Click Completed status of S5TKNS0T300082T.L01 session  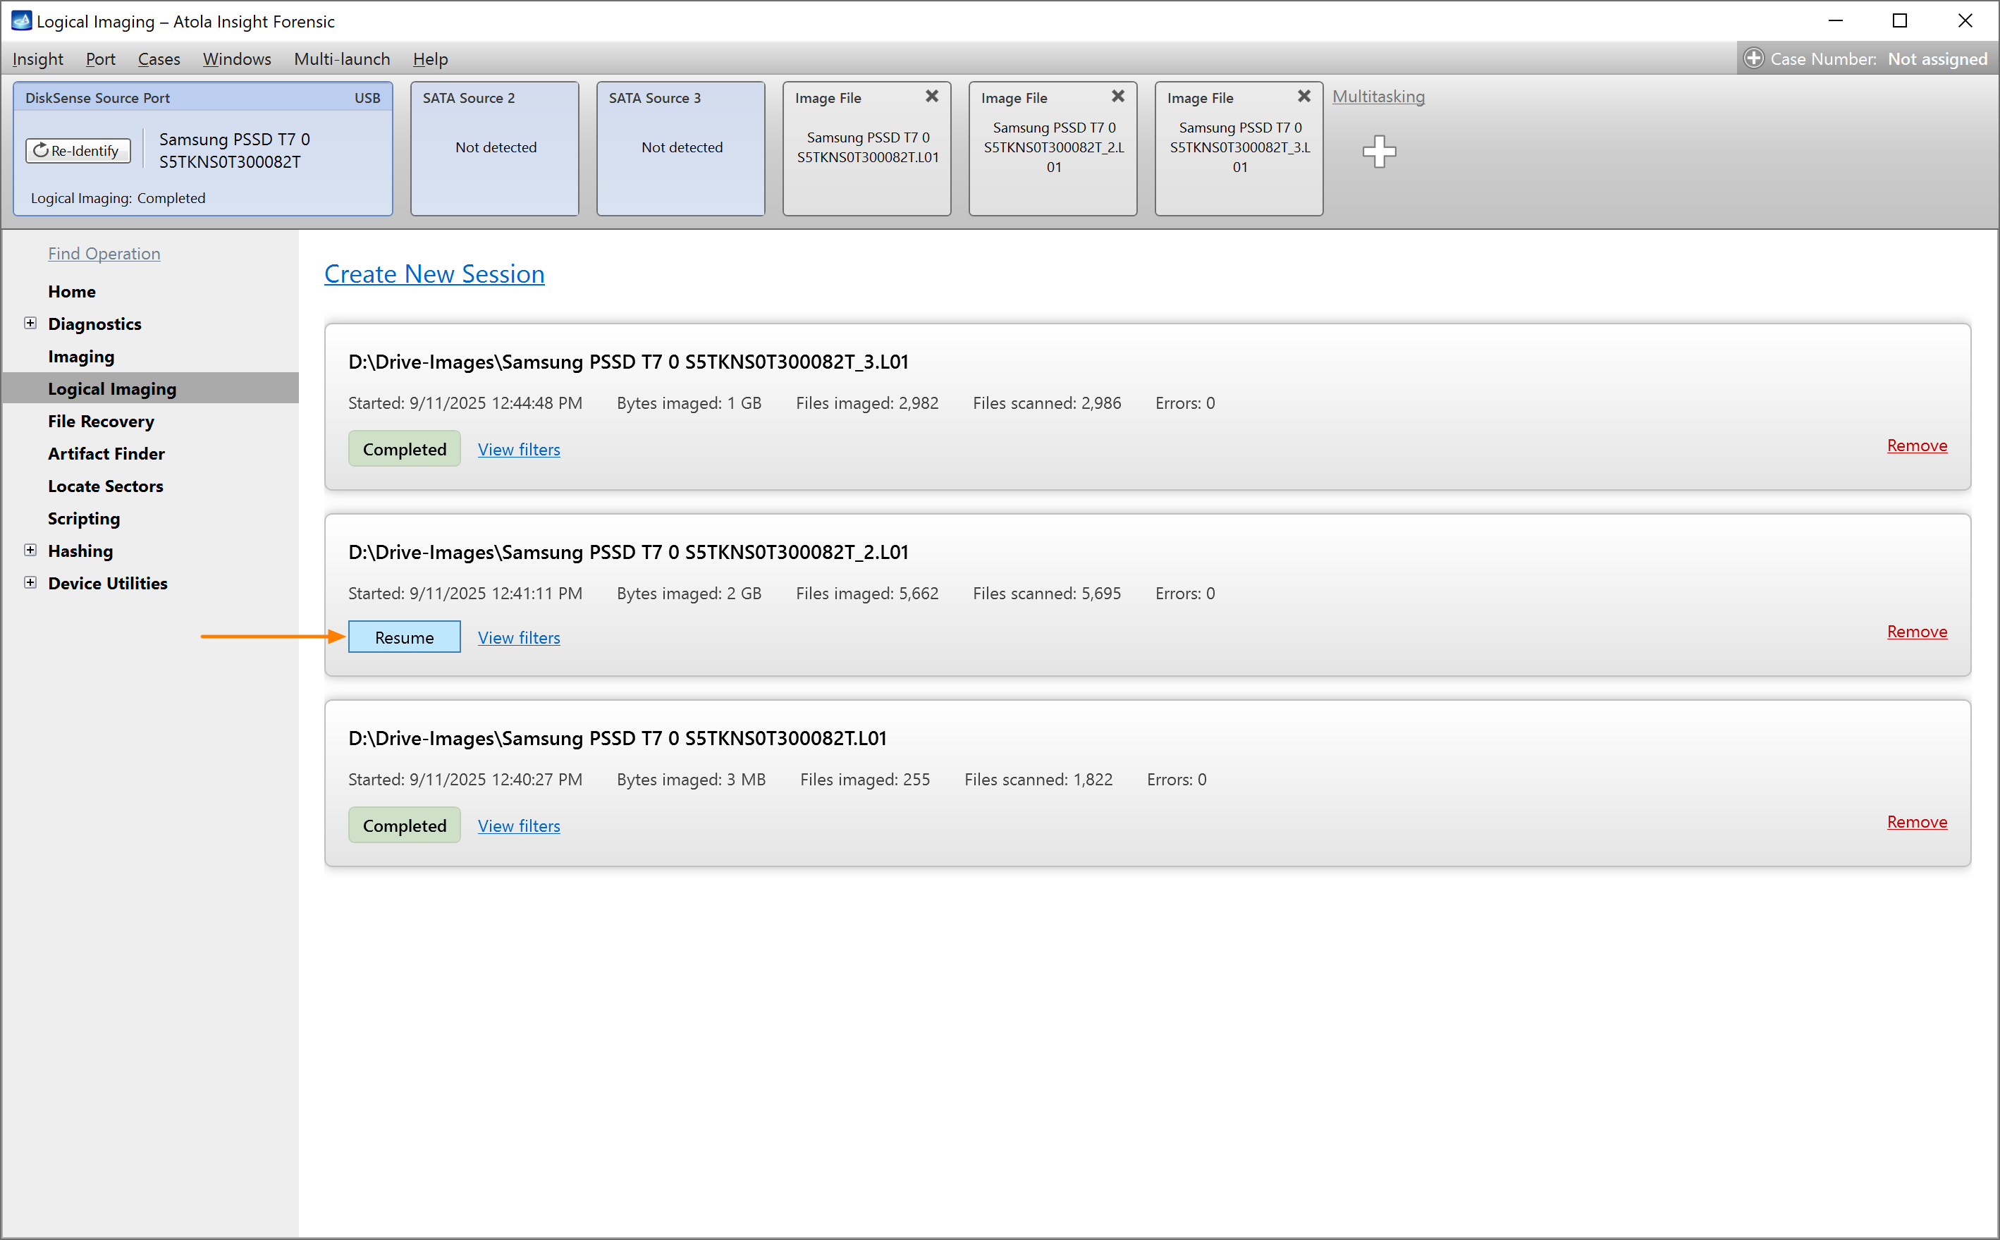[404, 825]
